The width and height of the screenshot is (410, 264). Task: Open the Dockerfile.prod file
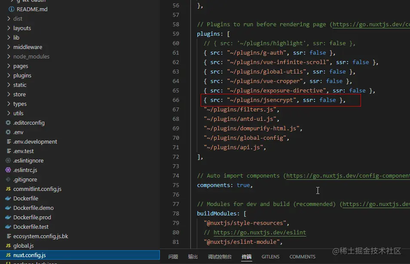32,217
